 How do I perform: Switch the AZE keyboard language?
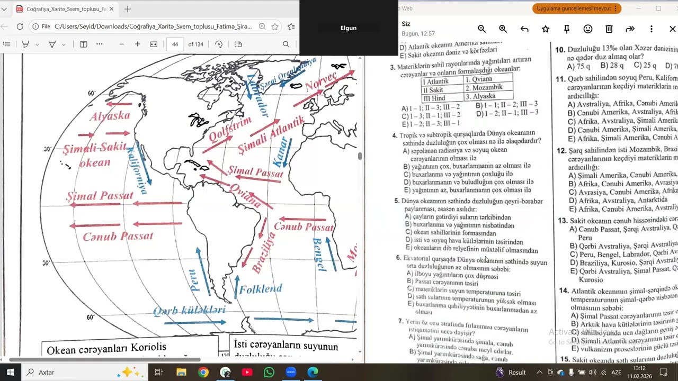tap(616, 372)
